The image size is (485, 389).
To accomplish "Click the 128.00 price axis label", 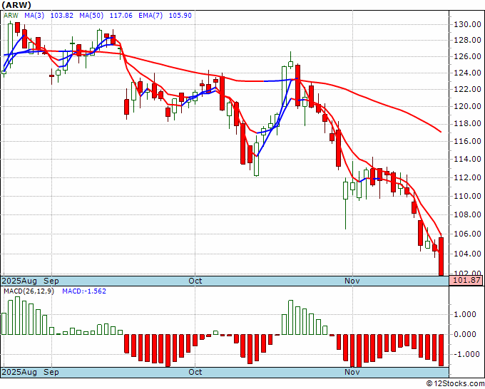I will tap(467, 40).
